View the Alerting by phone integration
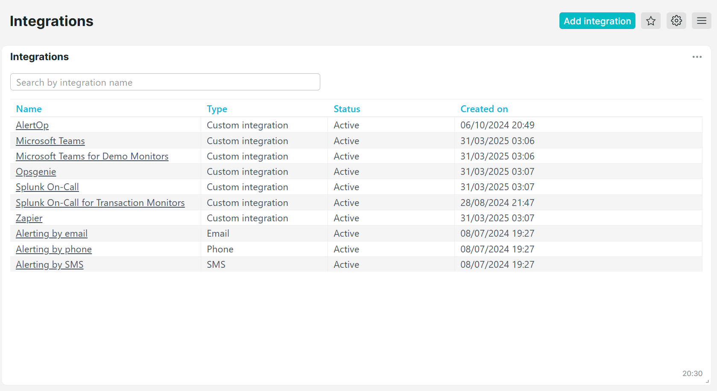The width and height of the screenshot is (717, 391). tap(54, 249)
